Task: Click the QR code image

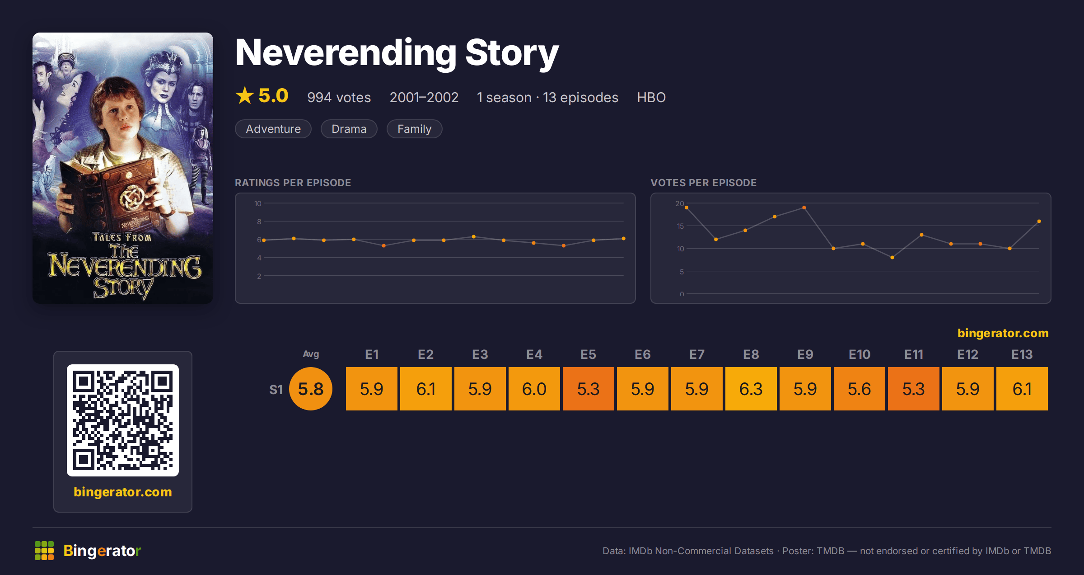Action: tap(123, 420)
